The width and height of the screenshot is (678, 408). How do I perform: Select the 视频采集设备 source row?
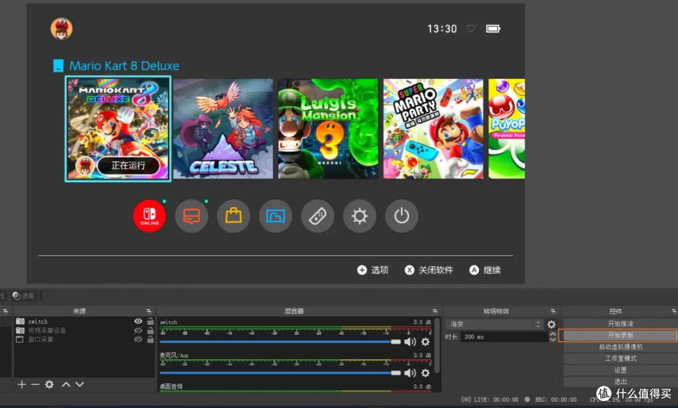coord(84,330)
